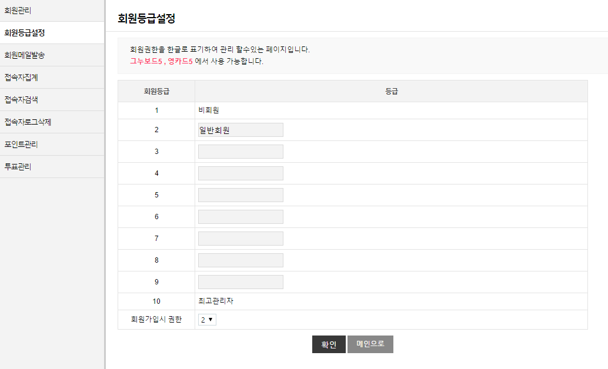Go to 회원메일발송 menu
The image size is (608, 369).
click(x=25, y=55)
